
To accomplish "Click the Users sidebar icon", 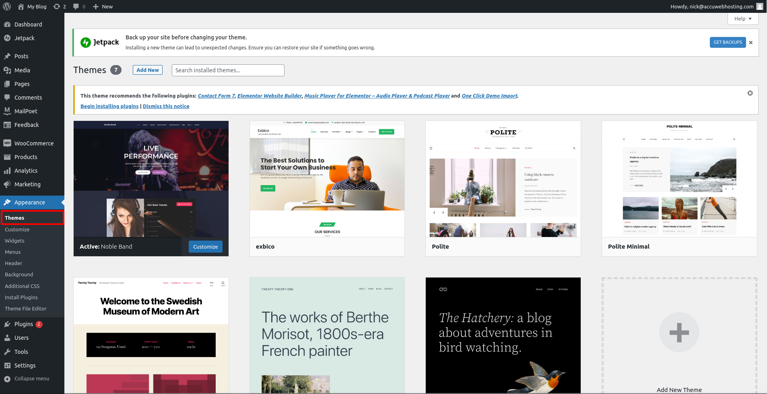I will 7,338.
